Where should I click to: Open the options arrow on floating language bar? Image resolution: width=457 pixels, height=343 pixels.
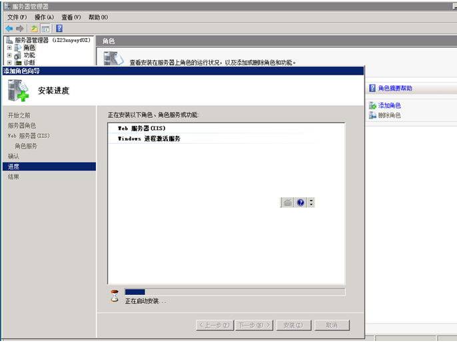311,202
